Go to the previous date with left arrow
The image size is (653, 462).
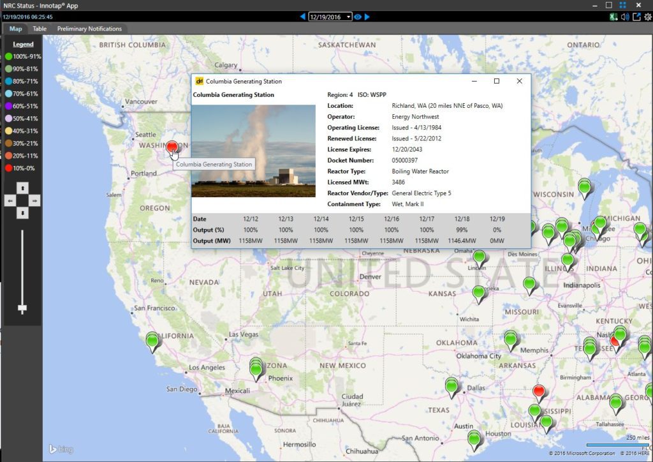303,17
